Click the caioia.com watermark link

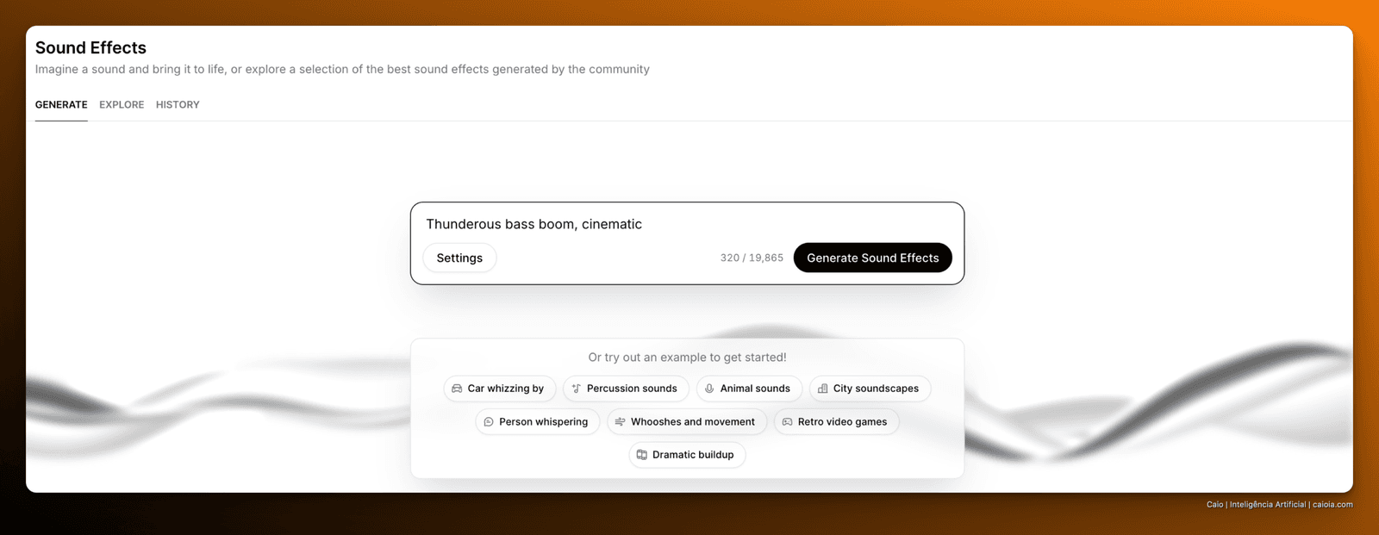click(1332, 505)
